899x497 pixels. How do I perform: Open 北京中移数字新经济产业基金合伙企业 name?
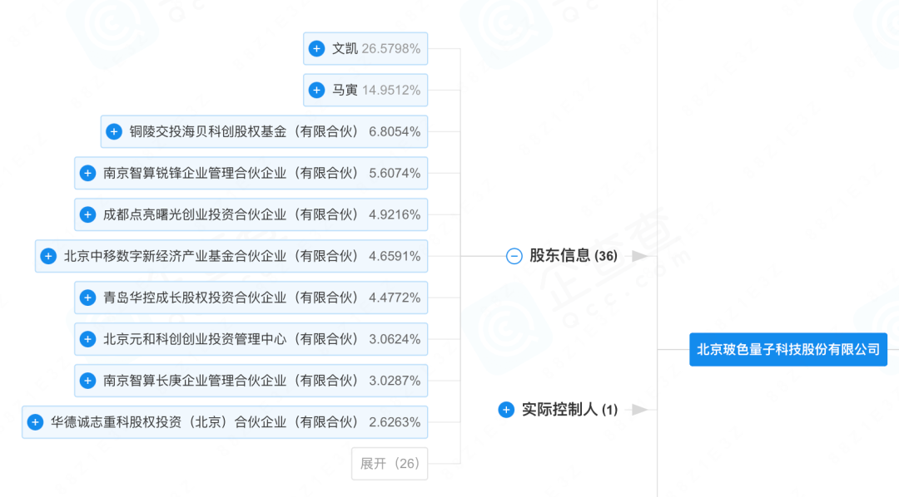211,256
